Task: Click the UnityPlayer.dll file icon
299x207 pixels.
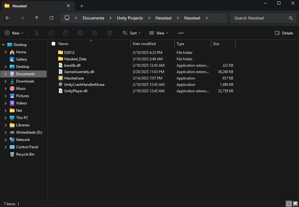Action: pos(61,91)
